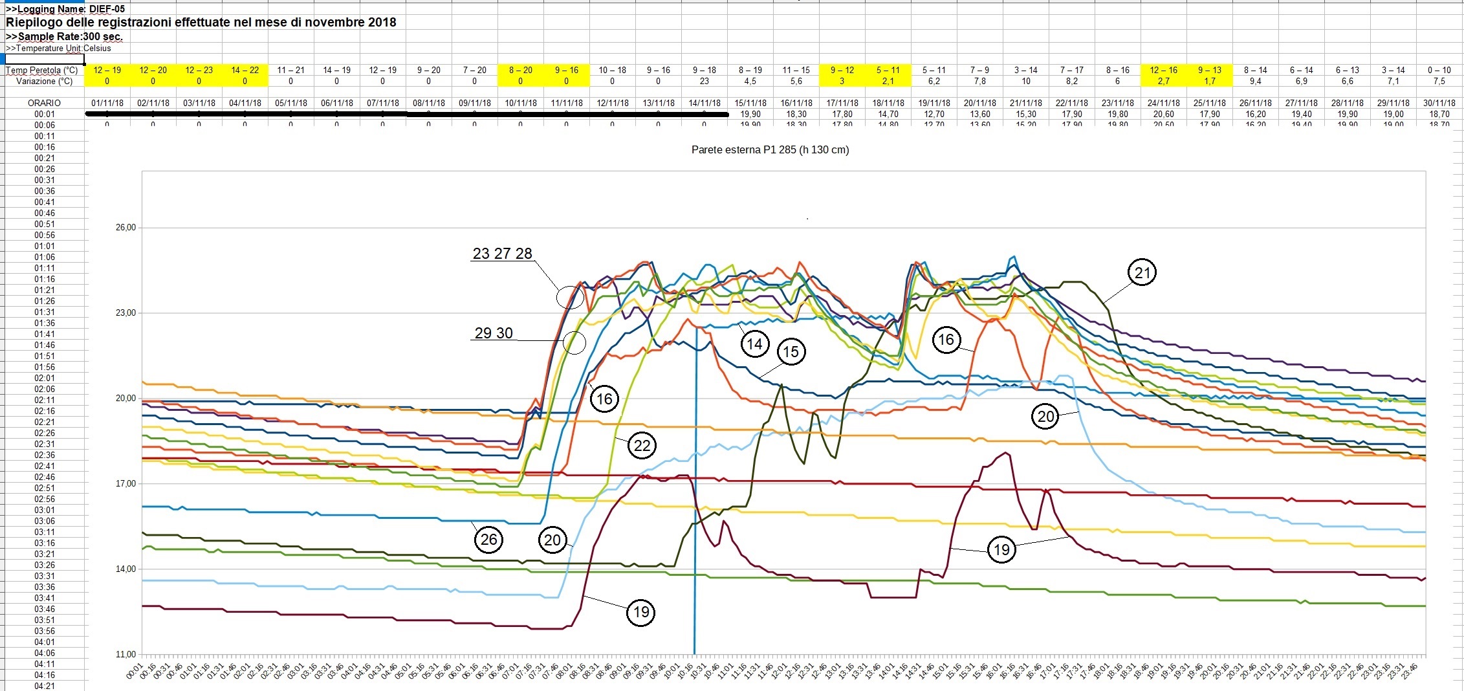This screenshot has width=1464, height=691.
Task: Select the chart title Parete esterna P1 285
Action: point(770,150)
